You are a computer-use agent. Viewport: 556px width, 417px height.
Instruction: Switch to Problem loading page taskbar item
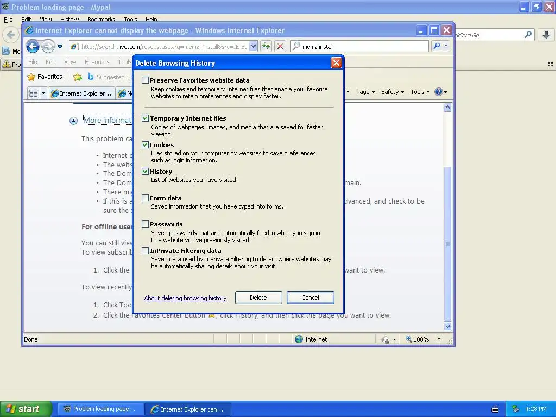click(101, 409)
